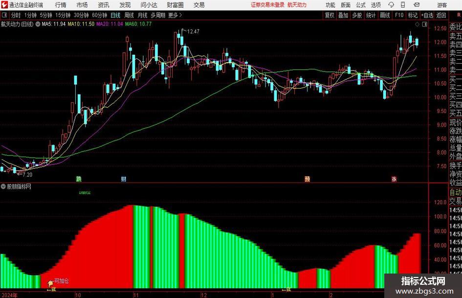Click 证券交易未登录 login link
The height and width of the screenshot is (298, 462).
(x=267, y=5)
